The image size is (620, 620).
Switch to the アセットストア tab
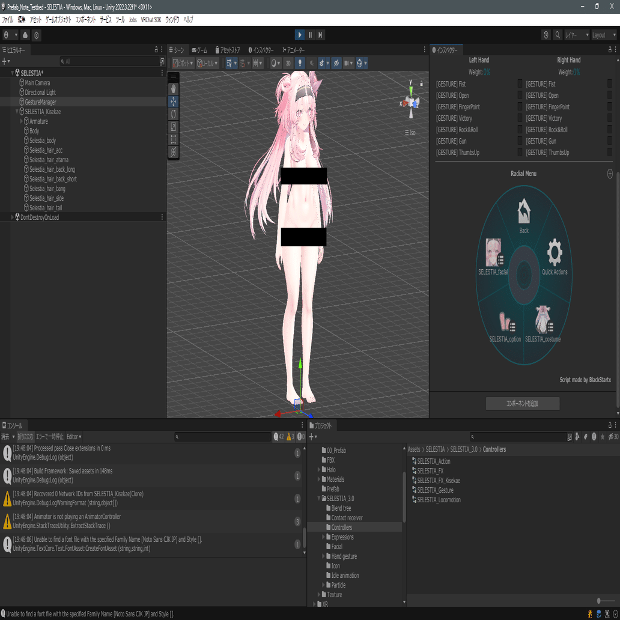pyautogui.click(x=227, y=50)
